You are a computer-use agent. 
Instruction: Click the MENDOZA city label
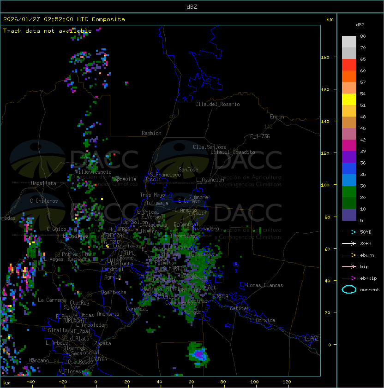(x=112, y=235)
